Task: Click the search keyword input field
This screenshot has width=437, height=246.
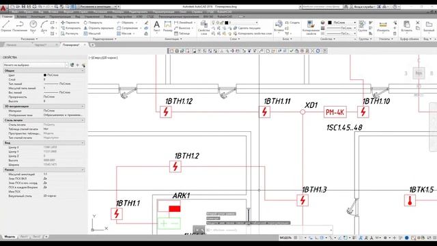Action: click(322, 7)
